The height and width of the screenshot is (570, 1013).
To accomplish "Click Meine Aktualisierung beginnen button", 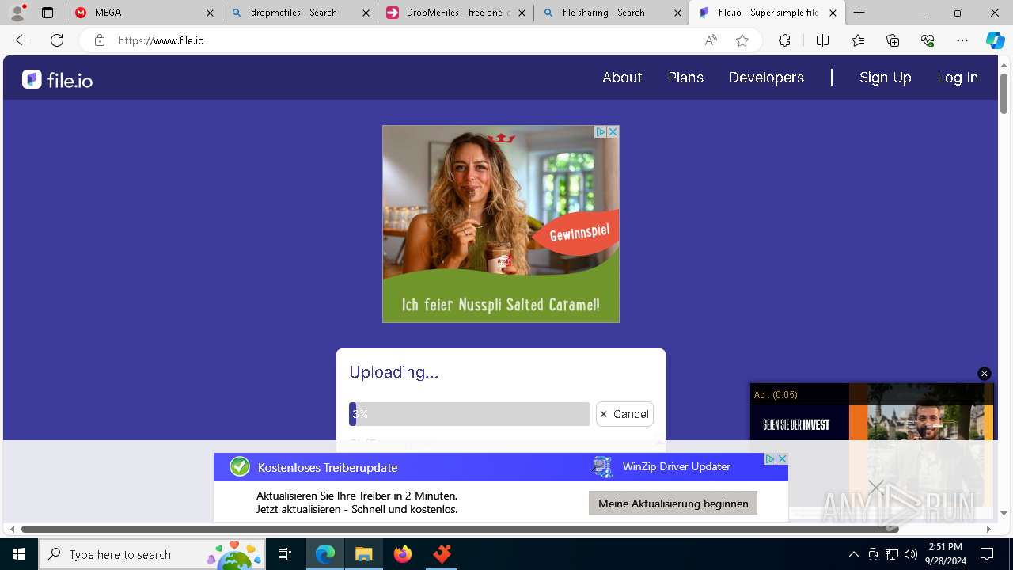I will pyautogui.click(x=673, y=503).
